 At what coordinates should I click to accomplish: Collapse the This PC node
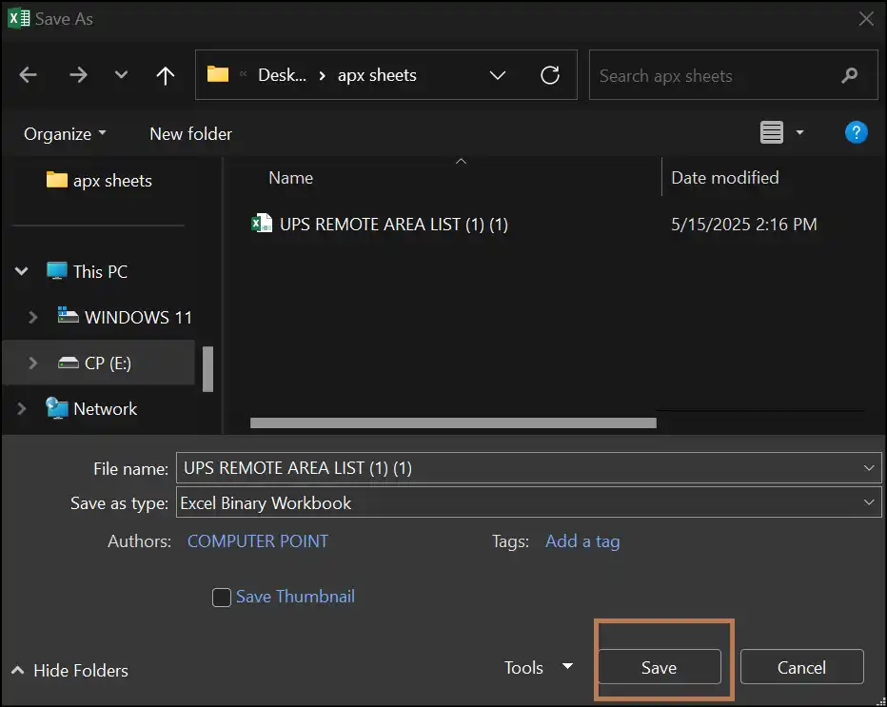(x=22, y=271)
